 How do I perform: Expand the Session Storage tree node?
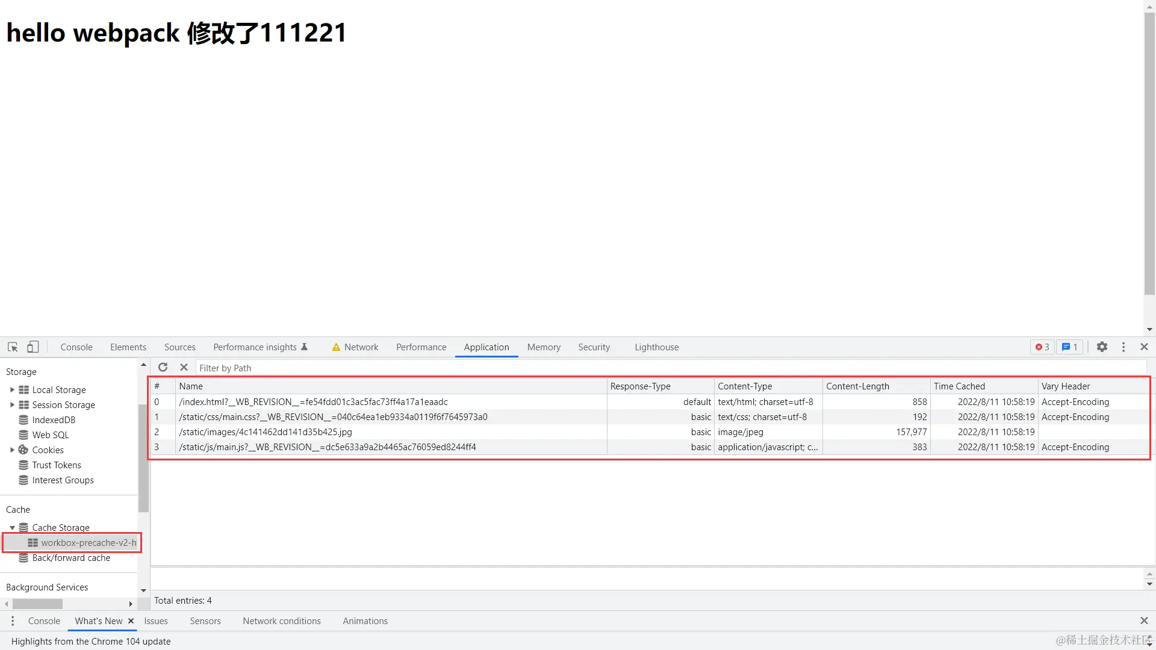click(x=12, y=405)
